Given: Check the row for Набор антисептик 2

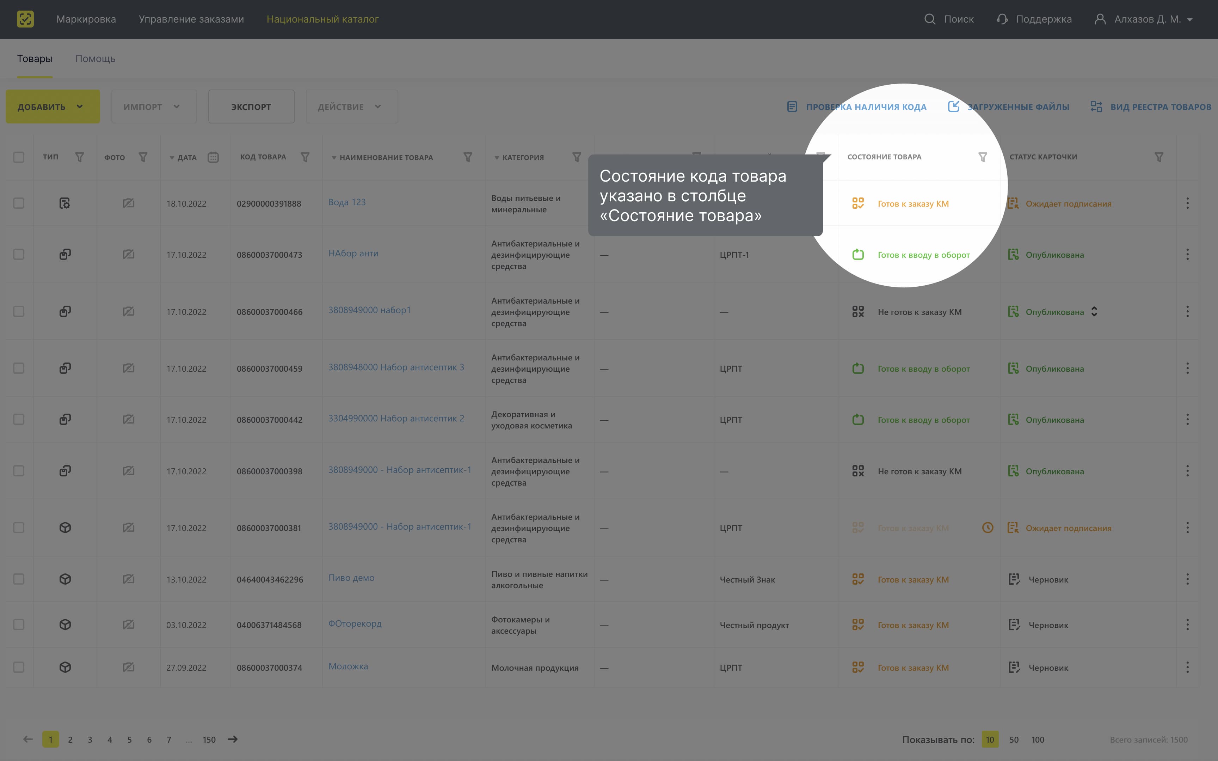Looking at the screenshot, I should click(19, 419).
